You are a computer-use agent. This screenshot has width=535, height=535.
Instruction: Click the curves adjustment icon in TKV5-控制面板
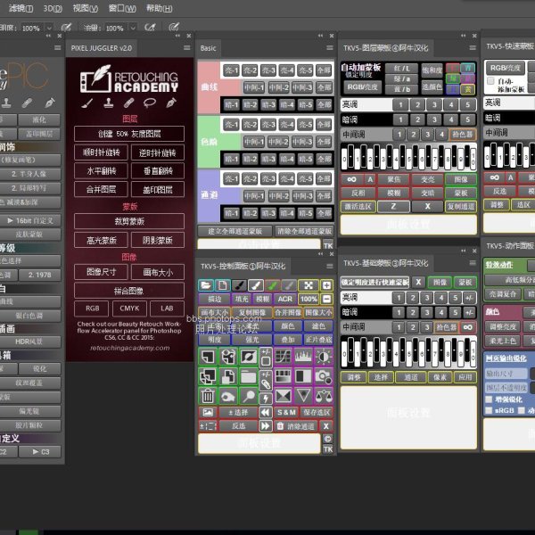(x=283, y=357)
